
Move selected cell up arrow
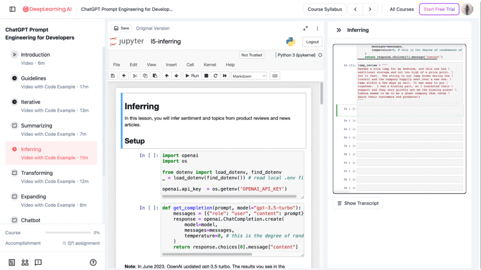pos(167,76)
